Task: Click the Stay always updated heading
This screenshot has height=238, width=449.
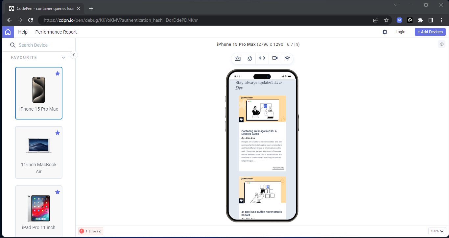Action: (258, 85)
